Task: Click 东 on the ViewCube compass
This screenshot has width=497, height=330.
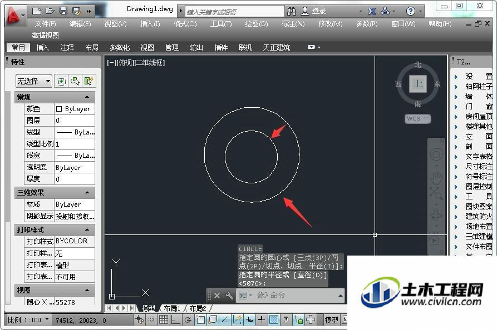Action: [x=437, y=84]
